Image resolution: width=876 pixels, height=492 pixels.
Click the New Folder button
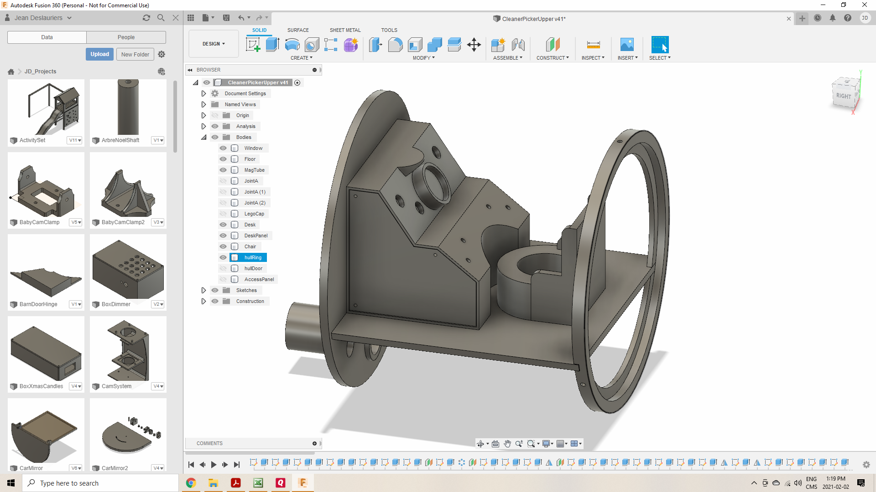click(135, 54)
